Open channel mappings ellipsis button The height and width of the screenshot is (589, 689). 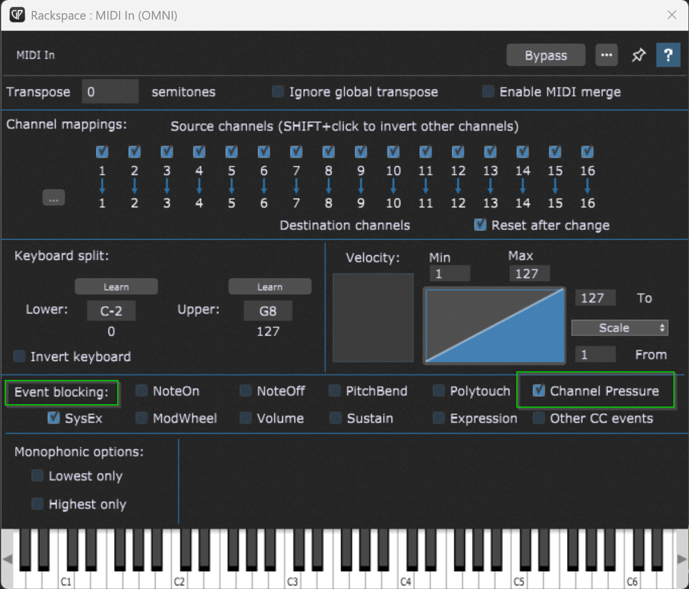click(54, 198)
